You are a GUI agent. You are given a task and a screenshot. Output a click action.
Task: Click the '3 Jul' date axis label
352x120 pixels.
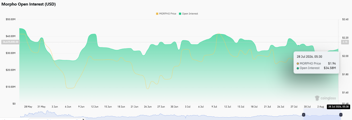[x=188, y=107]
